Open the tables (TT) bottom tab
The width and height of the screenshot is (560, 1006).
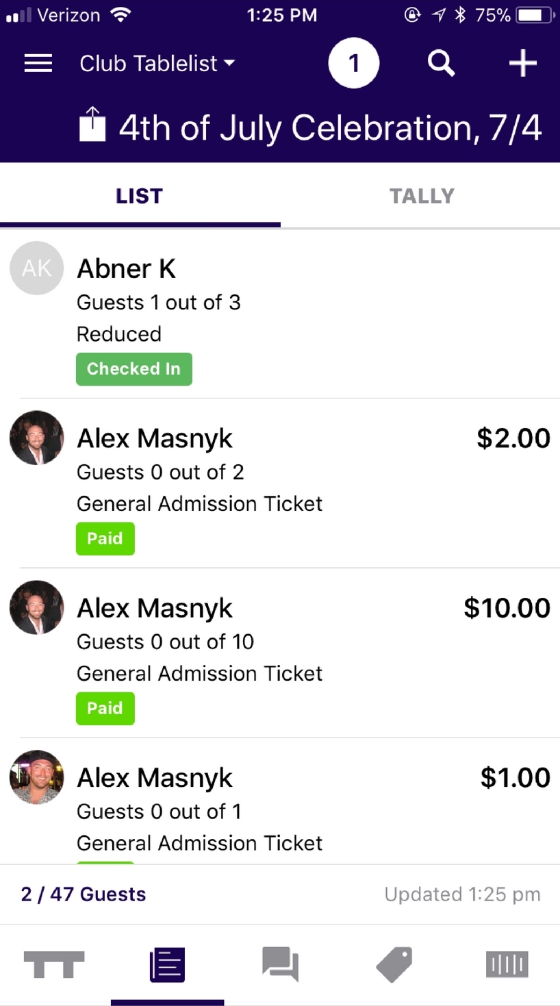point(54,964)
